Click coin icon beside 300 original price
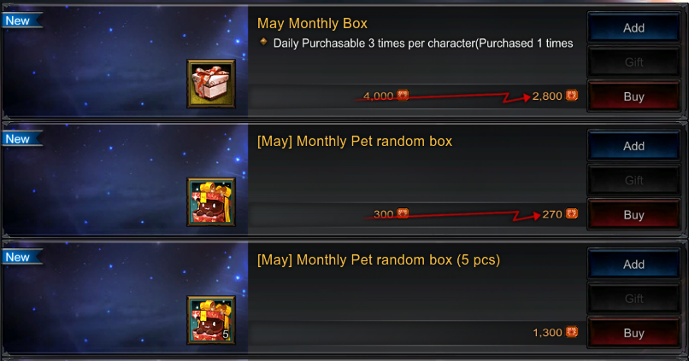This screenshot has width=689, height=361. point(403,213)
